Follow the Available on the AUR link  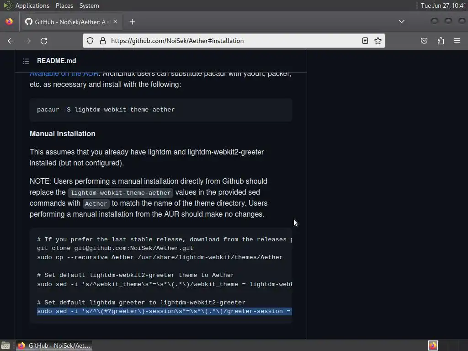point(64,74)
